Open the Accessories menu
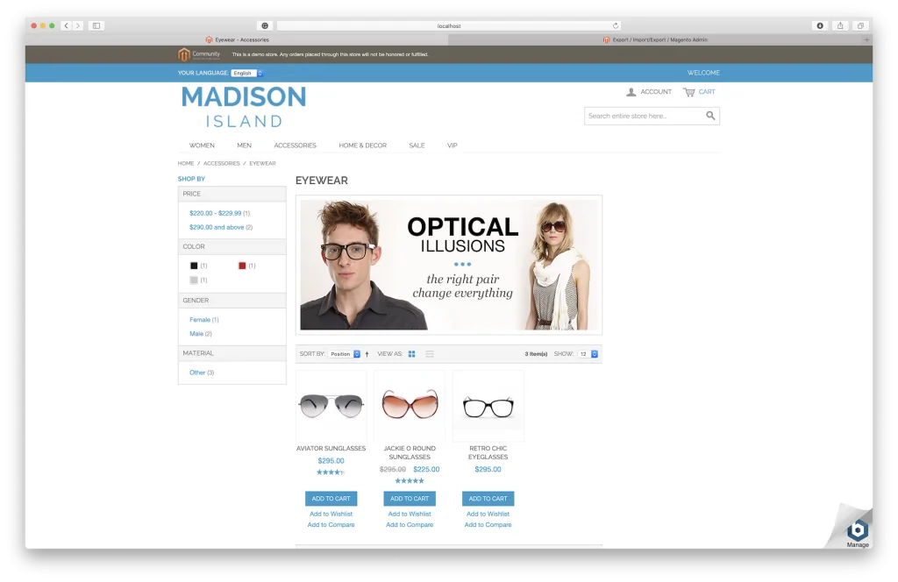Screen dimensions: 898x582 pyautogui.click(x=295, y=145)
